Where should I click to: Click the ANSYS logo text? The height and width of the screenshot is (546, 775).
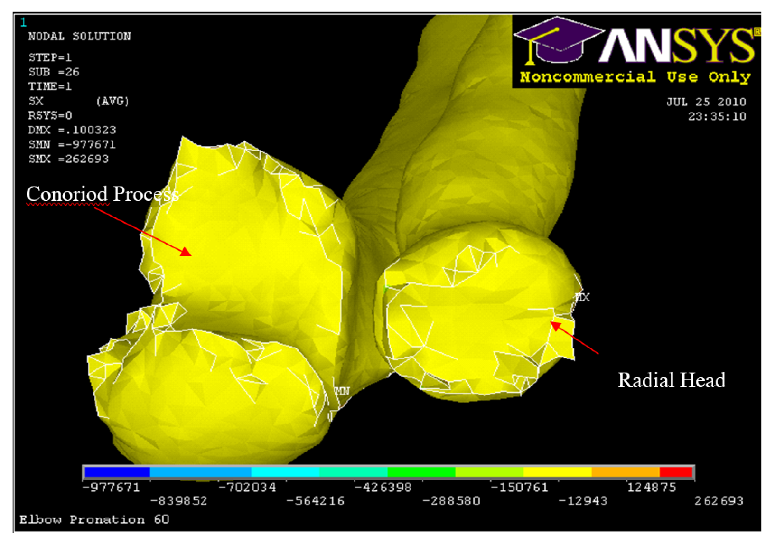[x=677, y=46]
